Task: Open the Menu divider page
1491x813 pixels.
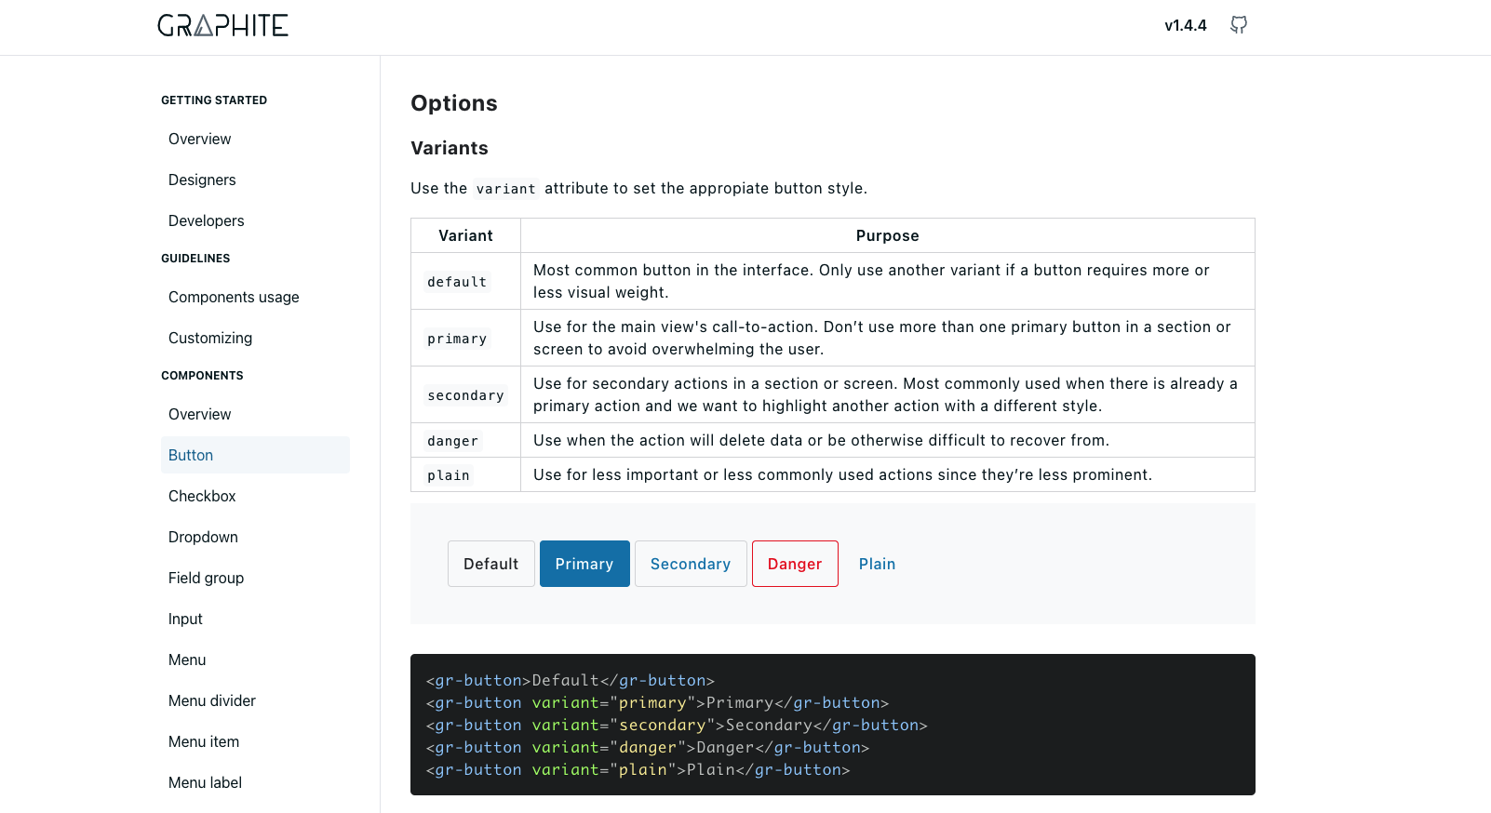Action: click(x=255, y=700)
